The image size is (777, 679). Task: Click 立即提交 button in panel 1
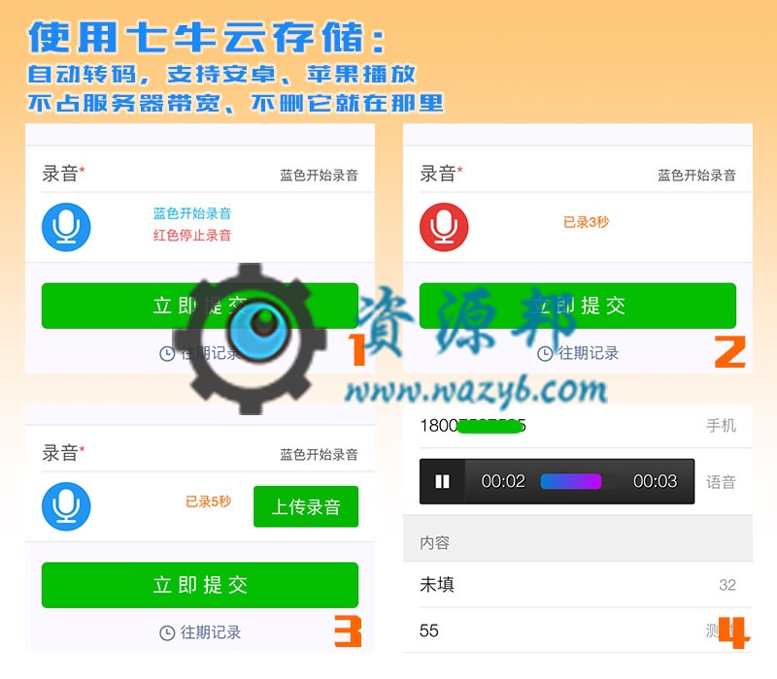(x=200, y=306)
